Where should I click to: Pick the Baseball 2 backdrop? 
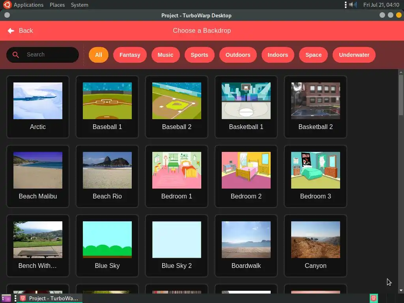pos(177,107)
